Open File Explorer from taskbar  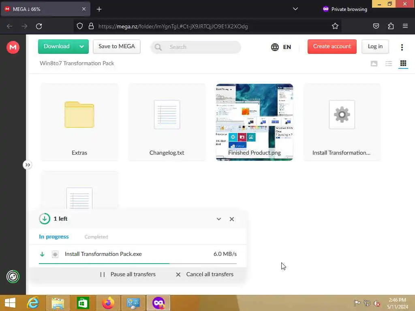click(58, 303)
